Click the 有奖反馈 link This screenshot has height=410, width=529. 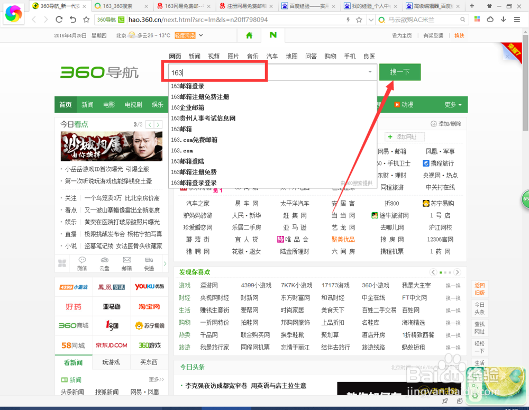pyautogui.click(x=433, y=35)
